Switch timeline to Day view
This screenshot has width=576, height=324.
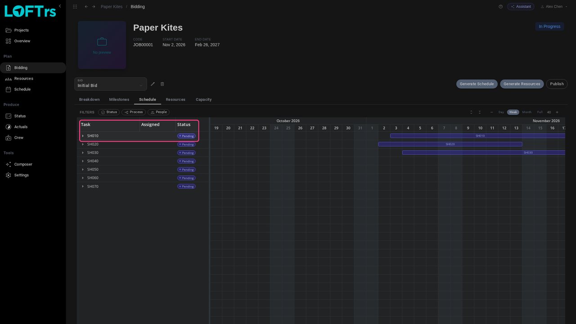click(501, 112)
